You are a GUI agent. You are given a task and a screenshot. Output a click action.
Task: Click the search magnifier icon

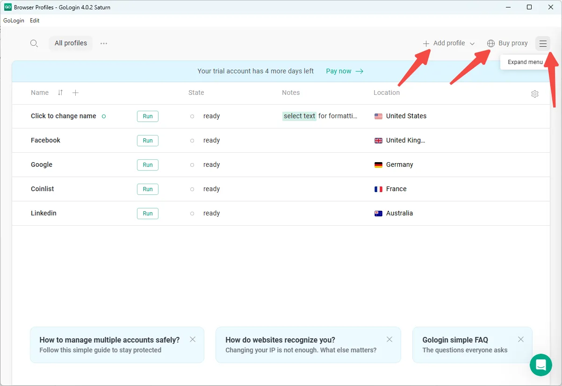tap(34, 43)
